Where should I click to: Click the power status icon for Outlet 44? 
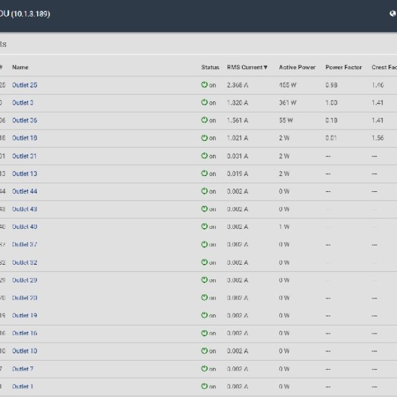tap(204, 191)
